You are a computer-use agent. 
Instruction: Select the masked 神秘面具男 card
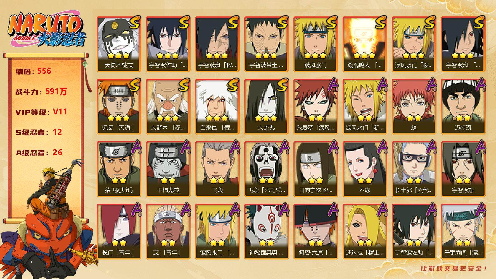tap(266, 232)
